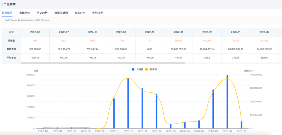This screenshot has height=135, width=282.
Task: Click the 2023-07 sales bar in chart
Action: [227, 102]
